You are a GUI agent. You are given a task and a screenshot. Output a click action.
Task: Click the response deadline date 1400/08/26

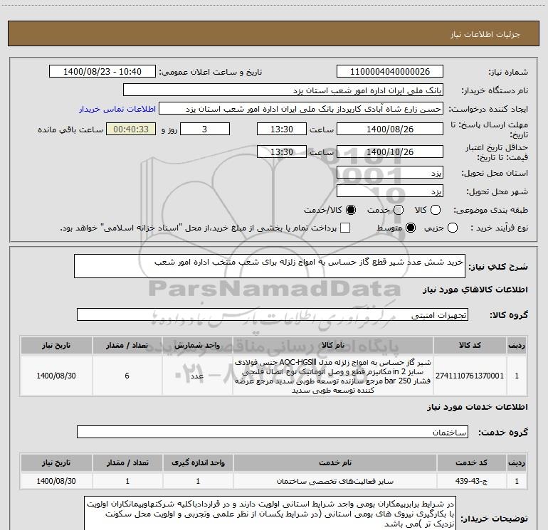[390, 129]
